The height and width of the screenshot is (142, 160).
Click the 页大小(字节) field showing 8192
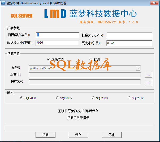(x=129, y=43)
